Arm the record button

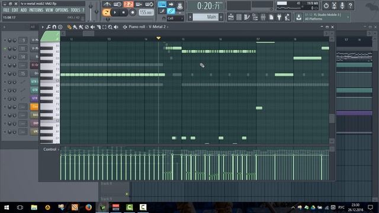133,12
